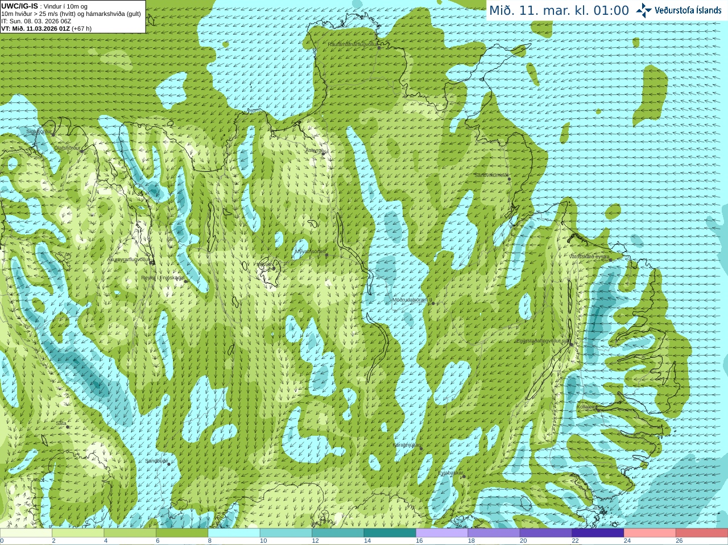Select the 12–14 m/s teal legend swatch
The height and width of the screenshot is (545, 728).
338,533
